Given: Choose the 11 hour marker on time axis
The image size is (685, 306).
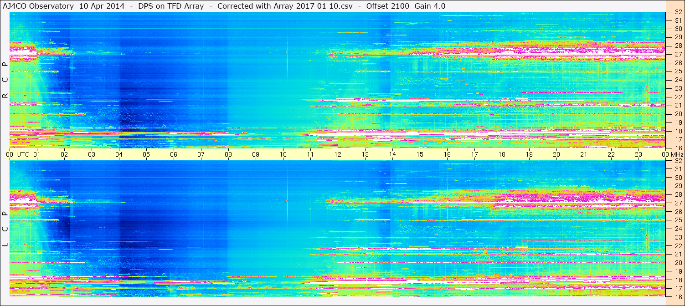Looking at the screenshot, I should click(x=310, y=154).
